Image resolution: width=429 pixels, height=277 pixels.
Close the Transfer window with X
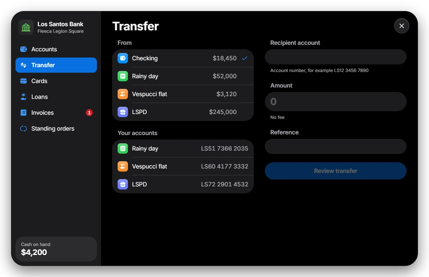[x=402, y=26]
